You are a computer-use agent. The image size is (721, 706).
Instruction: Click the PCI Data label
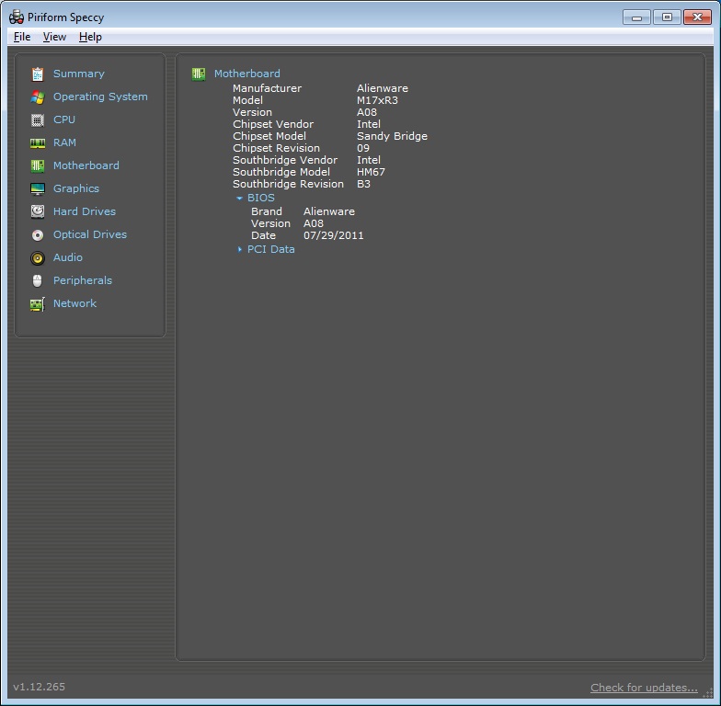270,249
